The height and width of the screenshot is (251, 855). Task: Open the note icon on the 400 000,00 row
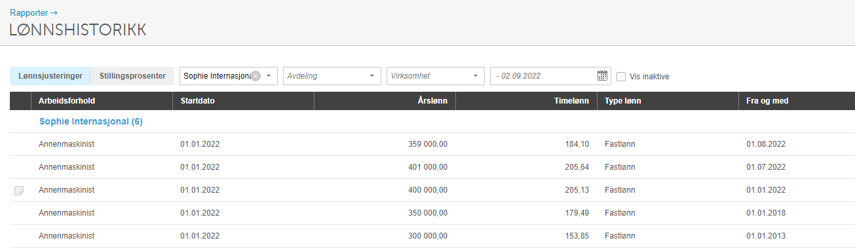(x=19, y=191)
